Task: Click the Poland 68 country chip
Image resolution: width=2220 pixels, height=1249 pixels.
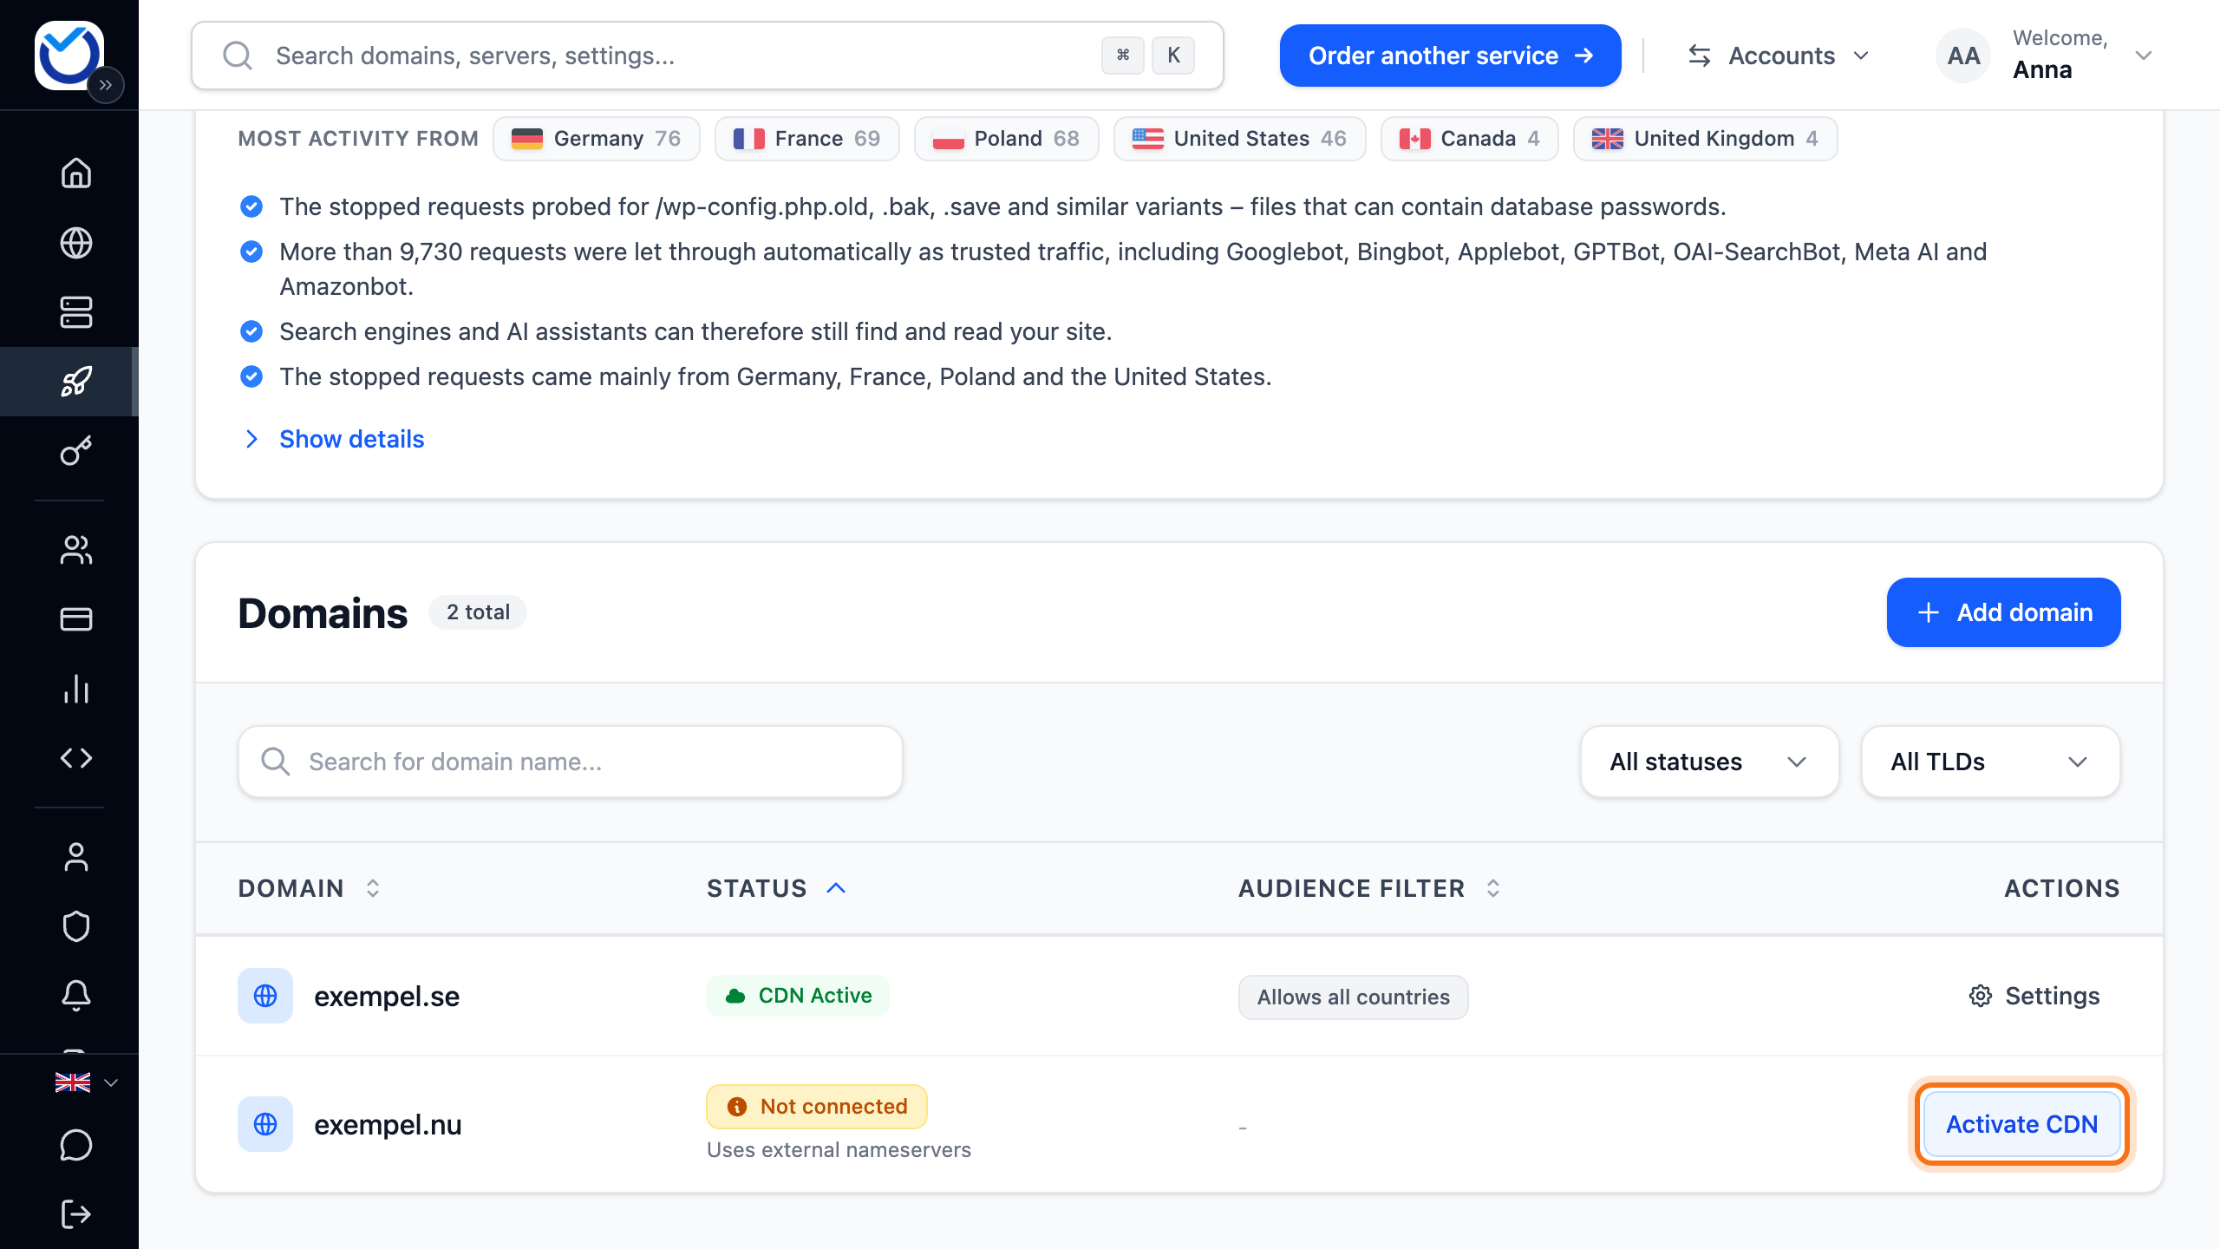Action: [x=1006, y=139]
